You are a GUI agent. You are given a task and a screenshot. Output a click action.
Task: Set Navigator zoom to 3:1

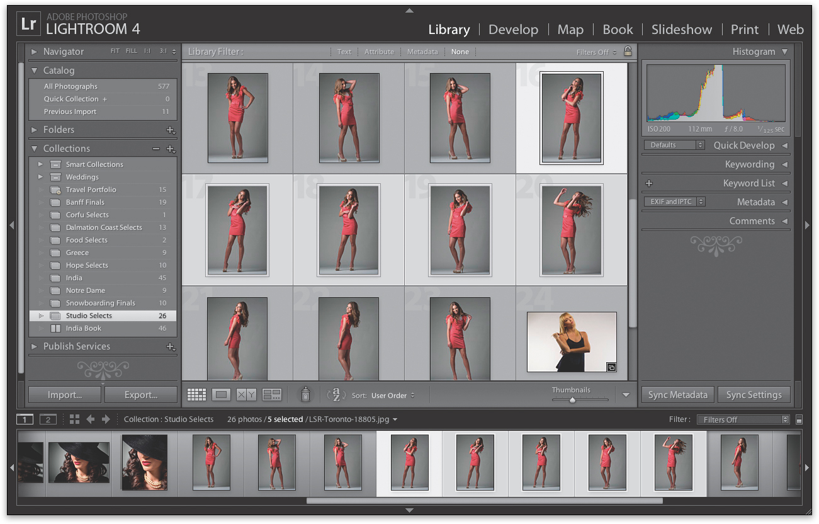tap(163, 51)
